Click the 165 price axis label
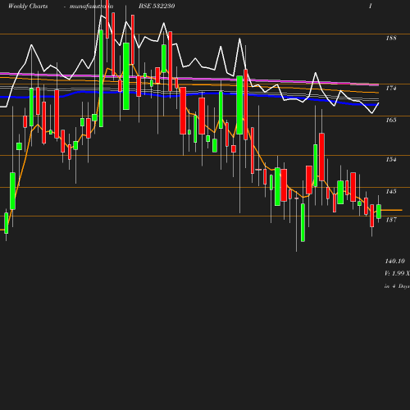Image resolution: width=410 pixels, height=410 pixels. click(x=391, y=120)
